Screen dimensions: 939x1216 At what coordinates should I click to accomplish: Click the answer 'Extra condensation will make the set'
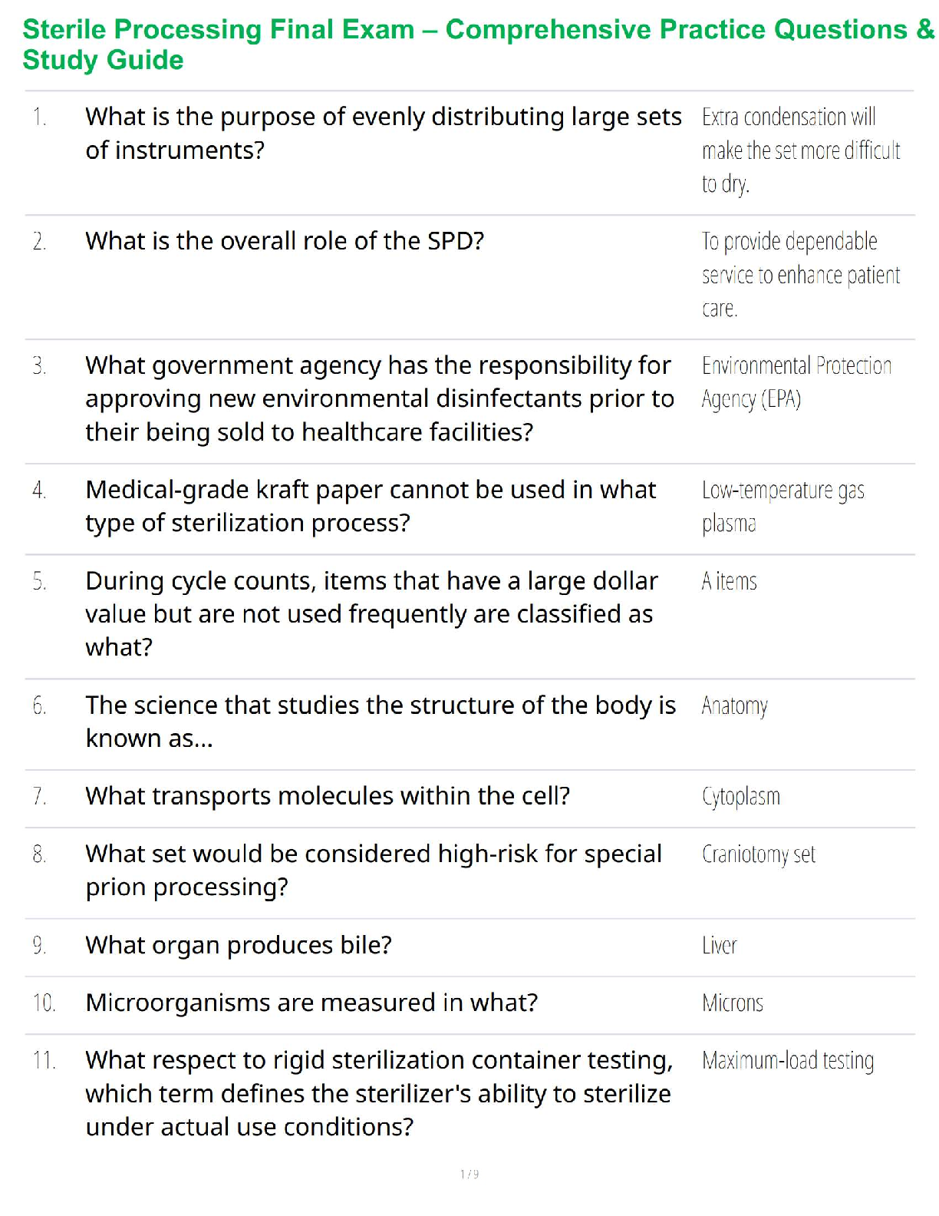point(800,150)
